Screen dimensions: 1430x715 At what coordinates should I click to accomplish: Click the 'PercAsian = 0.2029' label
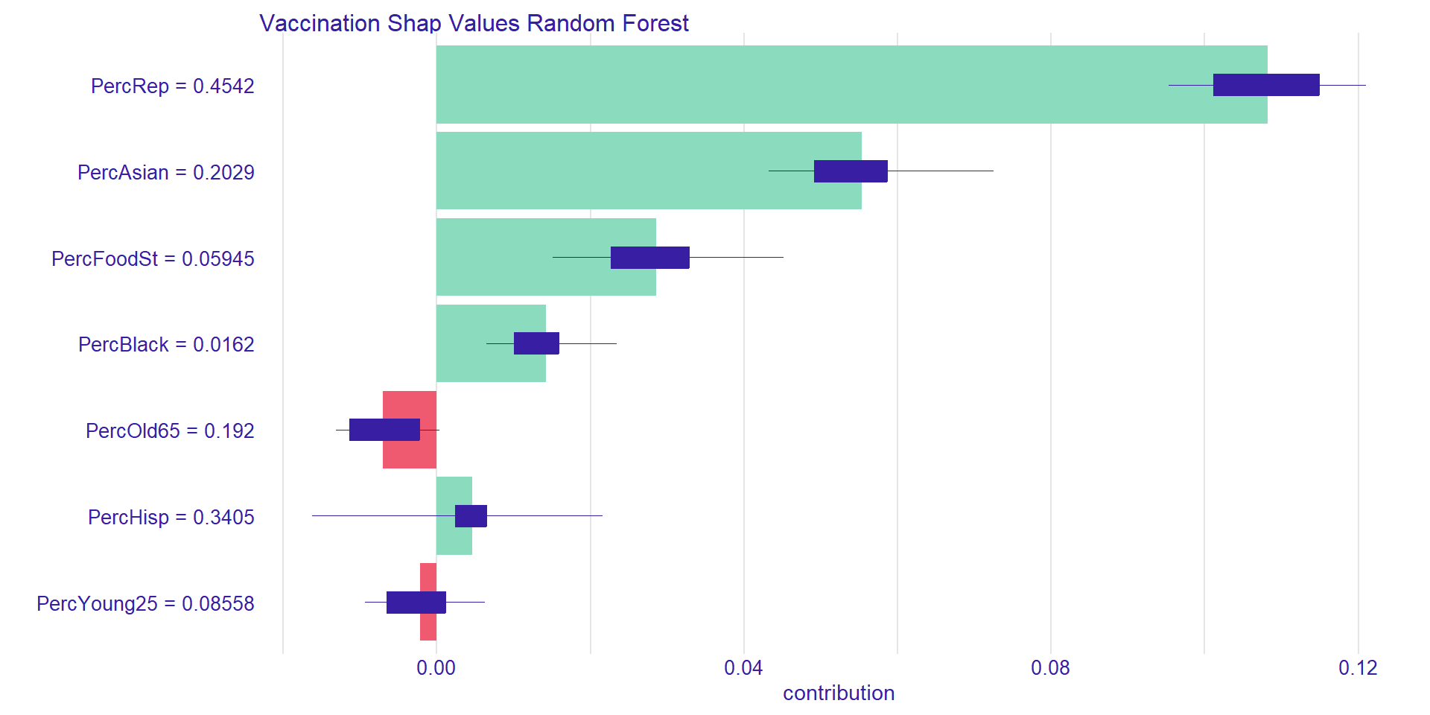click(x=165, y=173)
